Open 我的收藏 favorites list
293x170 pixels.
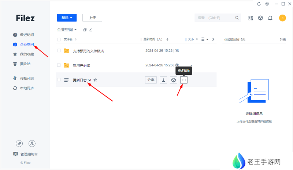point(27,54)
